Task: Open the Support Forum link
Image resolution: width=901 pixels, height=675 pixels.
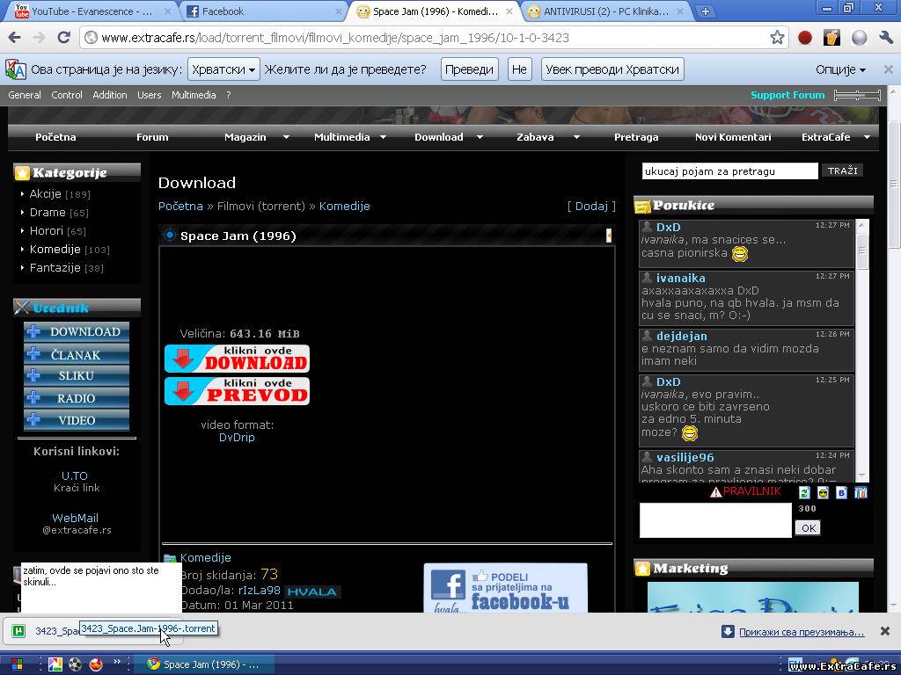Action: click(x=787, y=95)
